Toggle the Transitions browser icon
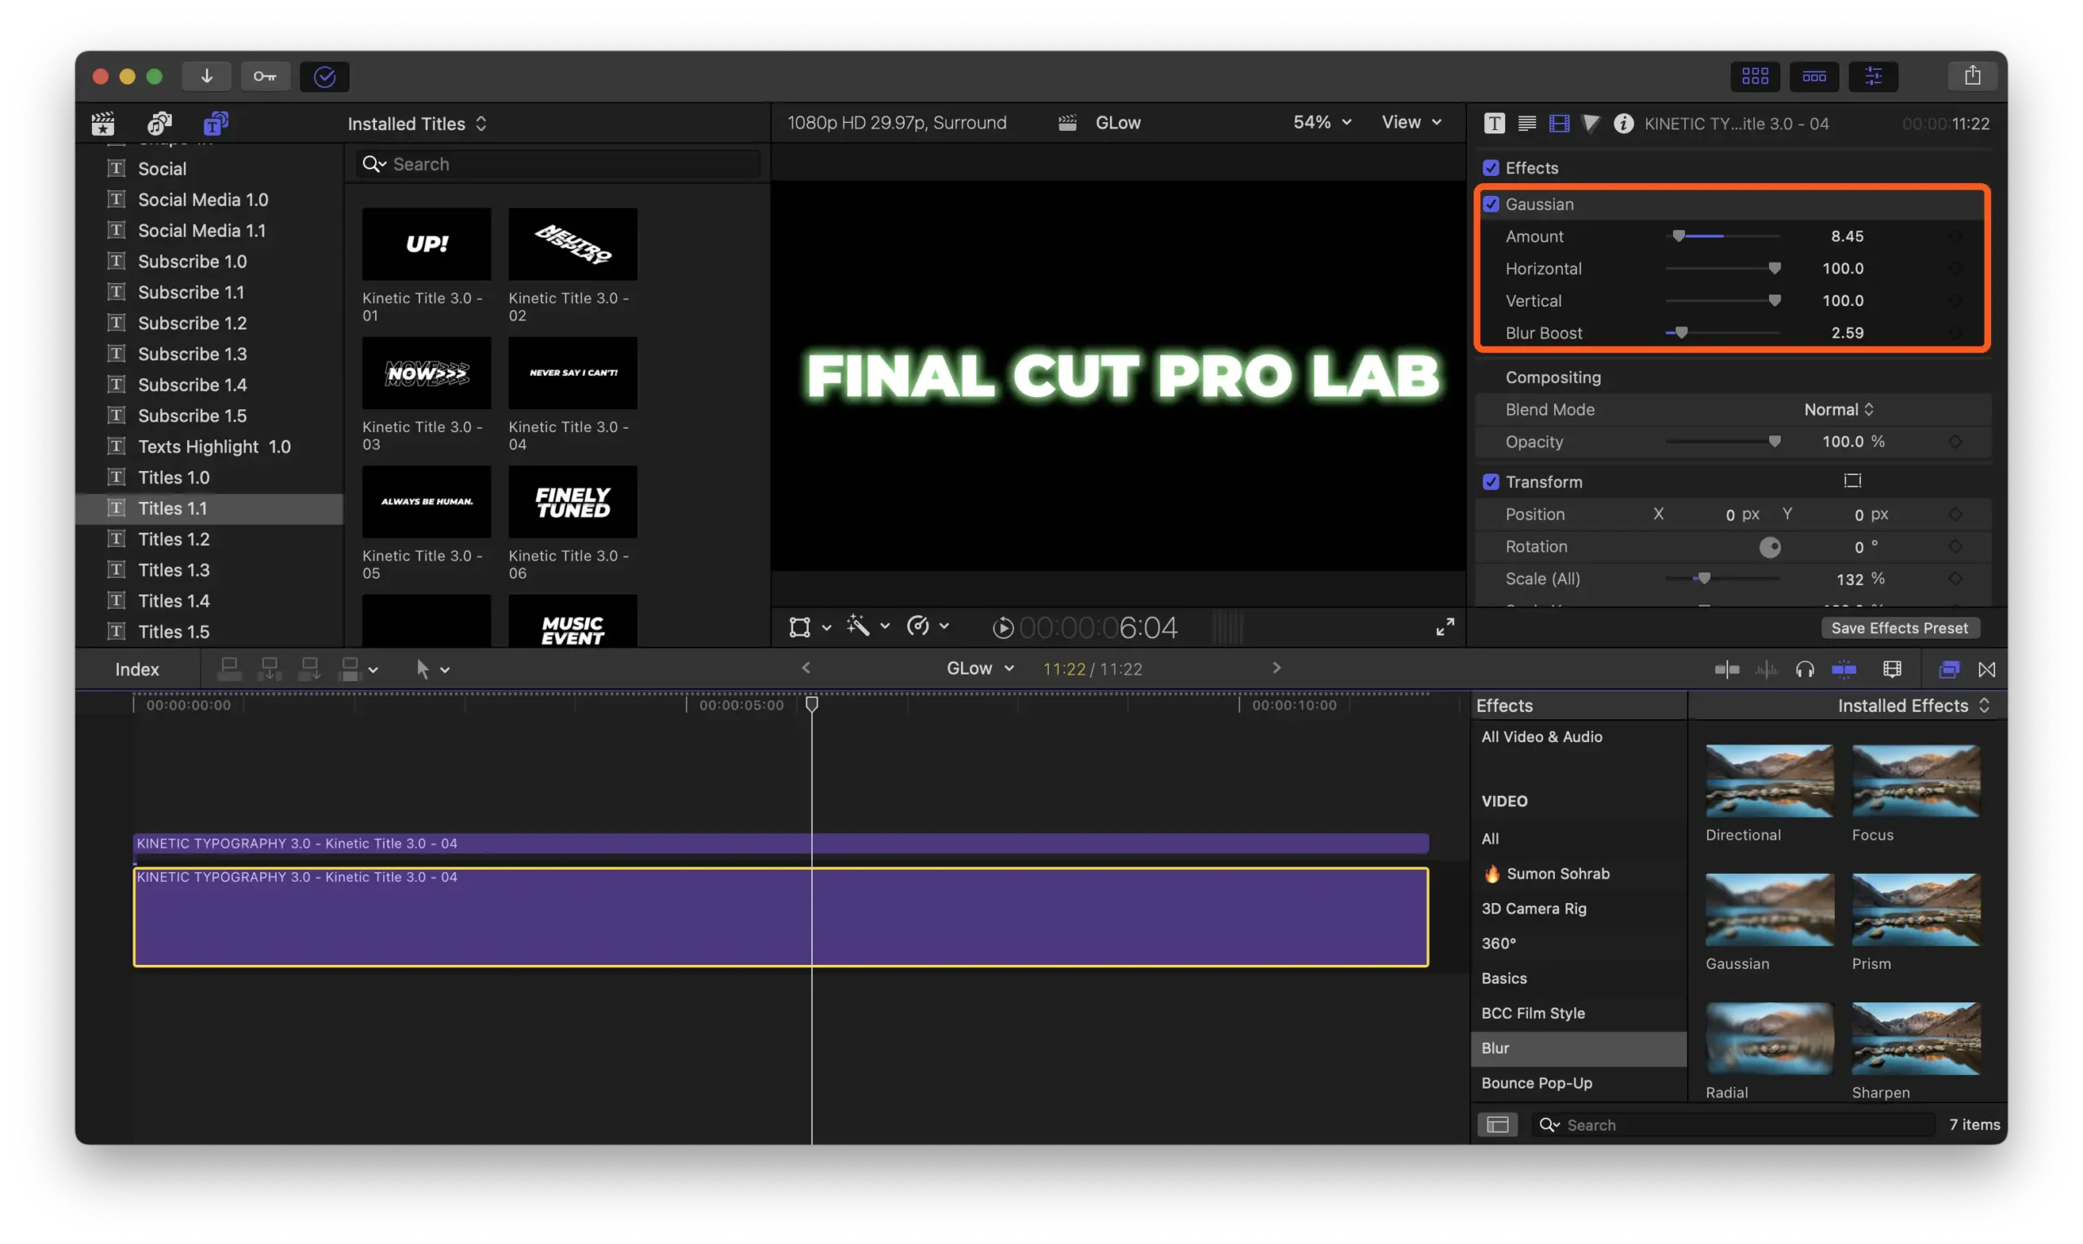This screenshot has width=2083, height=1244. [x=1987, y=669]
